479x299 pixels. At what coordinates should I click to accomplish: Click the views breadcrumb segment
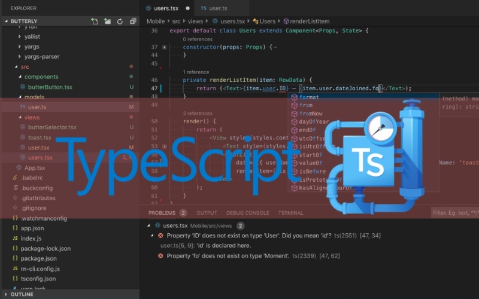point(195,22)
